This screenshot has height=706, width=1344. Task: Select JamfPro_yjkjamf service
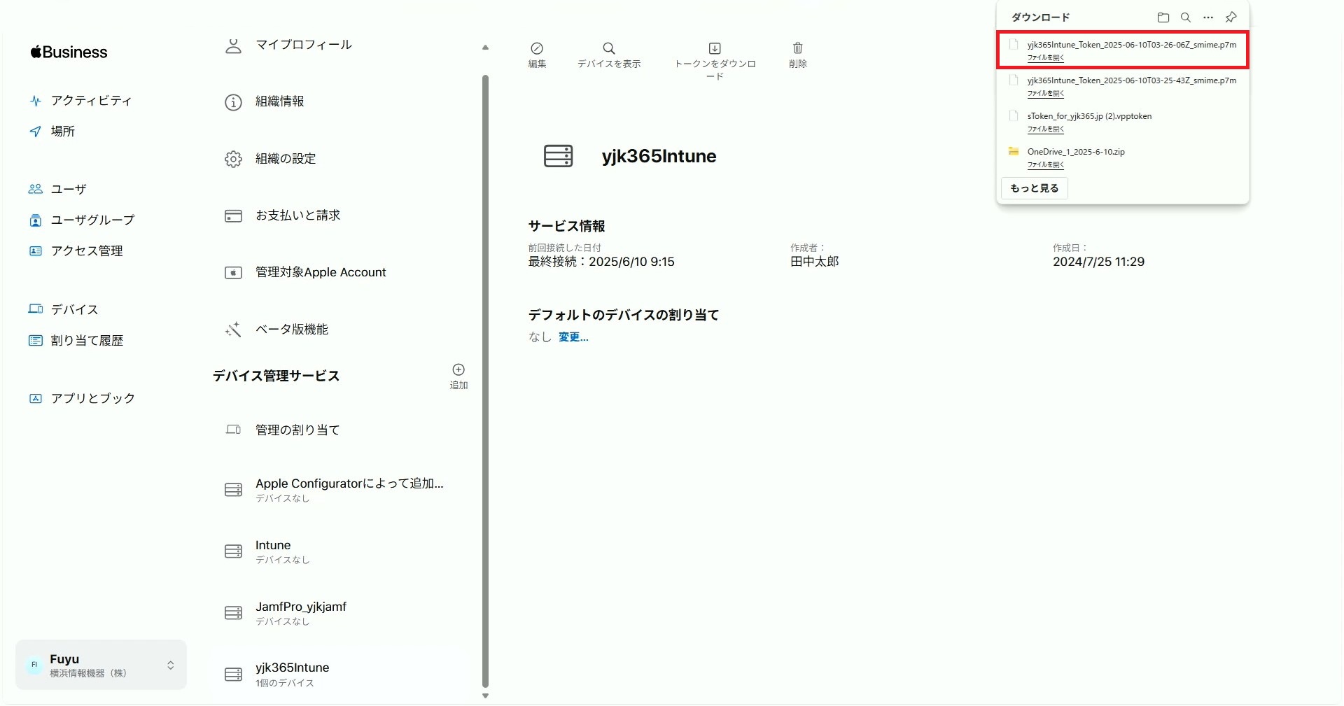(285, 613)
